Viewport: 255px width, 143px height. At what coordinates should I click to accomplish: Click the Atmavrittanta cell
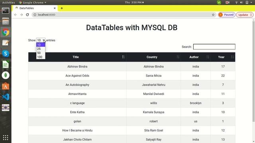77,94
